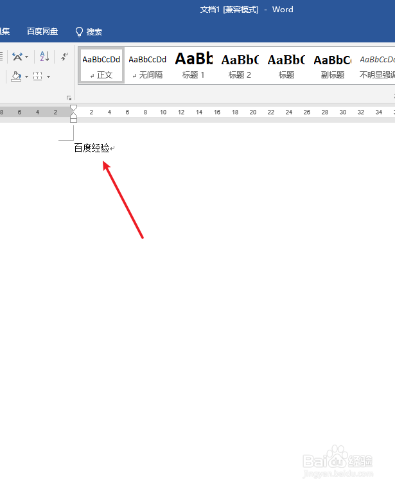
Task: Open the borders dropdown arrow
Action: point(48,76)
